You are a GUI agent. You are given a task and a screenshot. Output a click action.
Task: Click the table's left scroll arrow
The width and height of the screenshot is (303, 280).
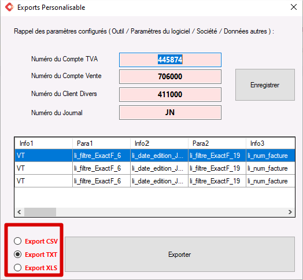click(19, 212)
